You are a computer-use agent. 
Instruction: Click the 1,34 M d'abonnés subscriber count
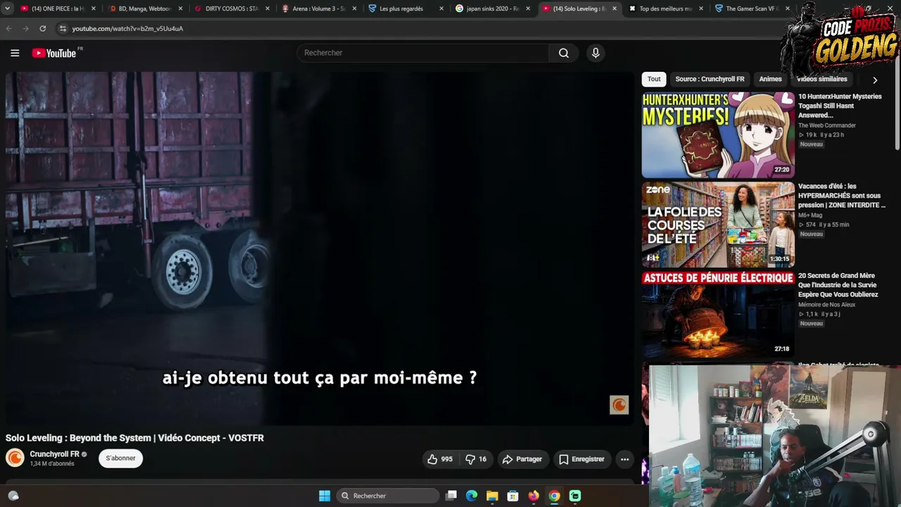[52, 464]
